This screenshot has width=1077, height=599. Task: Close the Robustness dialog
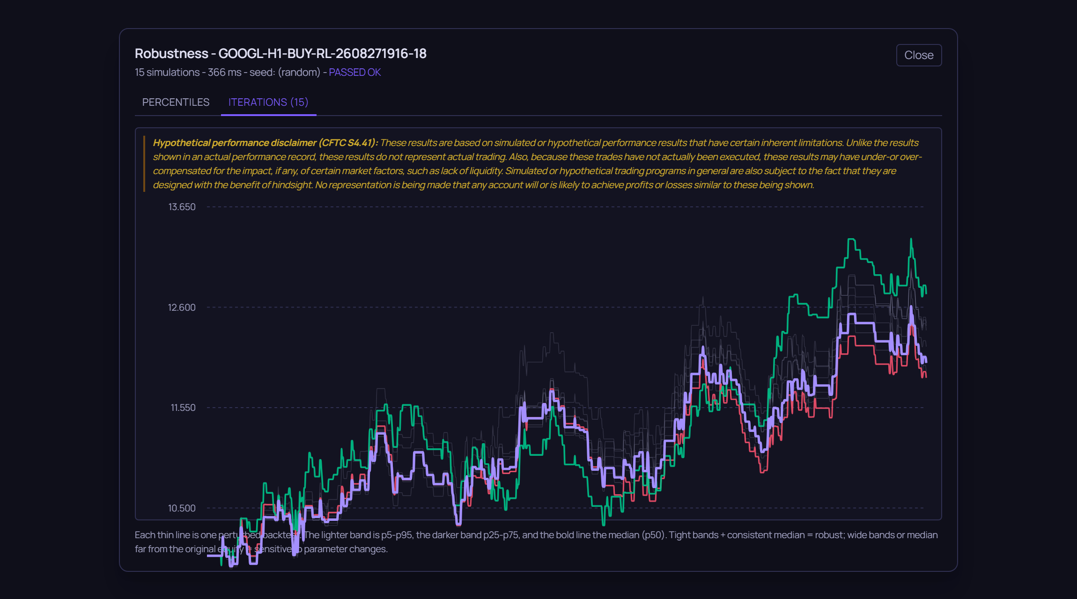click(x=919, y=55)
